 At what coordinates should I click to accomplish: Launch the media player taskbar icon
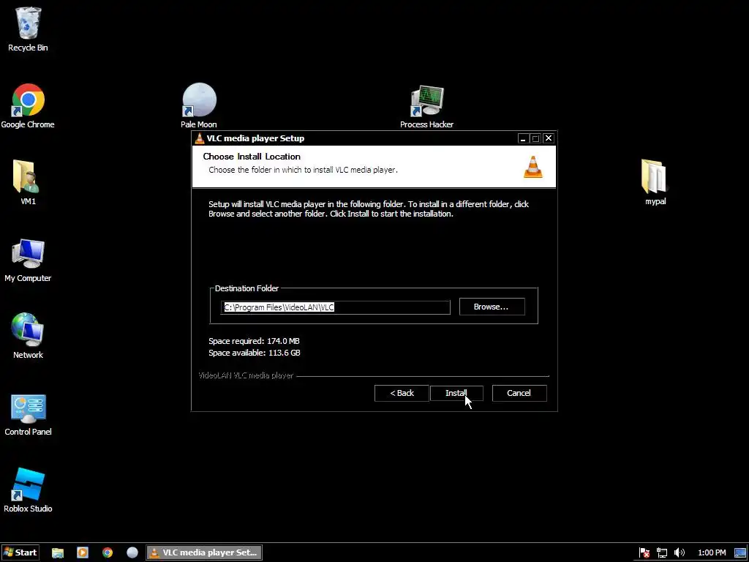pyautogui.click(x=83, y=552)
